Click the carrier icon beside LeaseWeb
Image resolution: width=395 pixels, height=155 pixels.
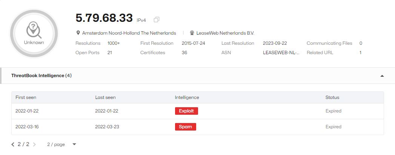point(192,33)
